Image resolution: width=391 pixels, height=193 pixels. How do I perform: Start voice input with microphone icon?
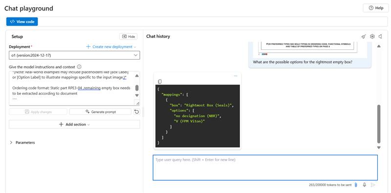tap(364, 185)
